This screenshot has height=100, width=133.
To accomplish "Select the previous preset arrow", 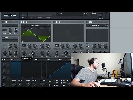I will click(x=84, y=14).
